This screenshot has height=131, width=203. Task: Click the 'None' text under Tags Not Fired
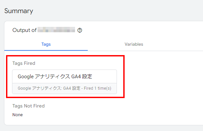coord(17,115)
